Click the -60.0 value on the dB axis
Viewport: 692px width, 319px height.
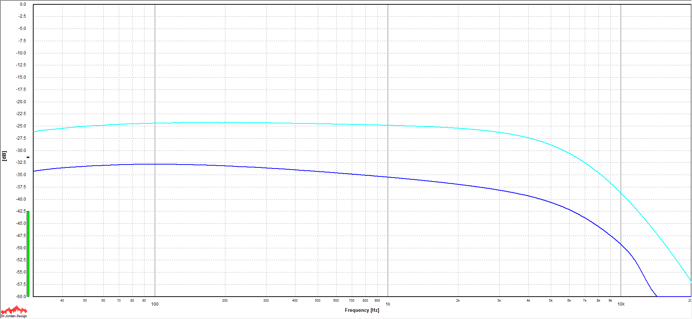click(21, 296)
